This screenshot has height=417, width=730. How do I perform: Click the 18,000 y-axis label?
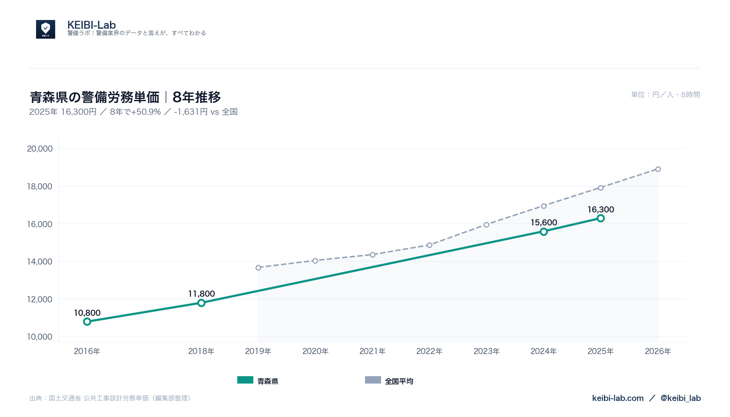click(40, 186)
